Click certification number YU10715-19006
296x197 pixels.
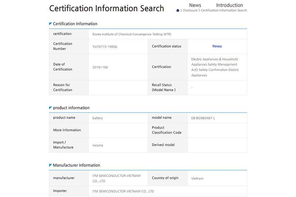pyautogui.click(x=105, y=47)
